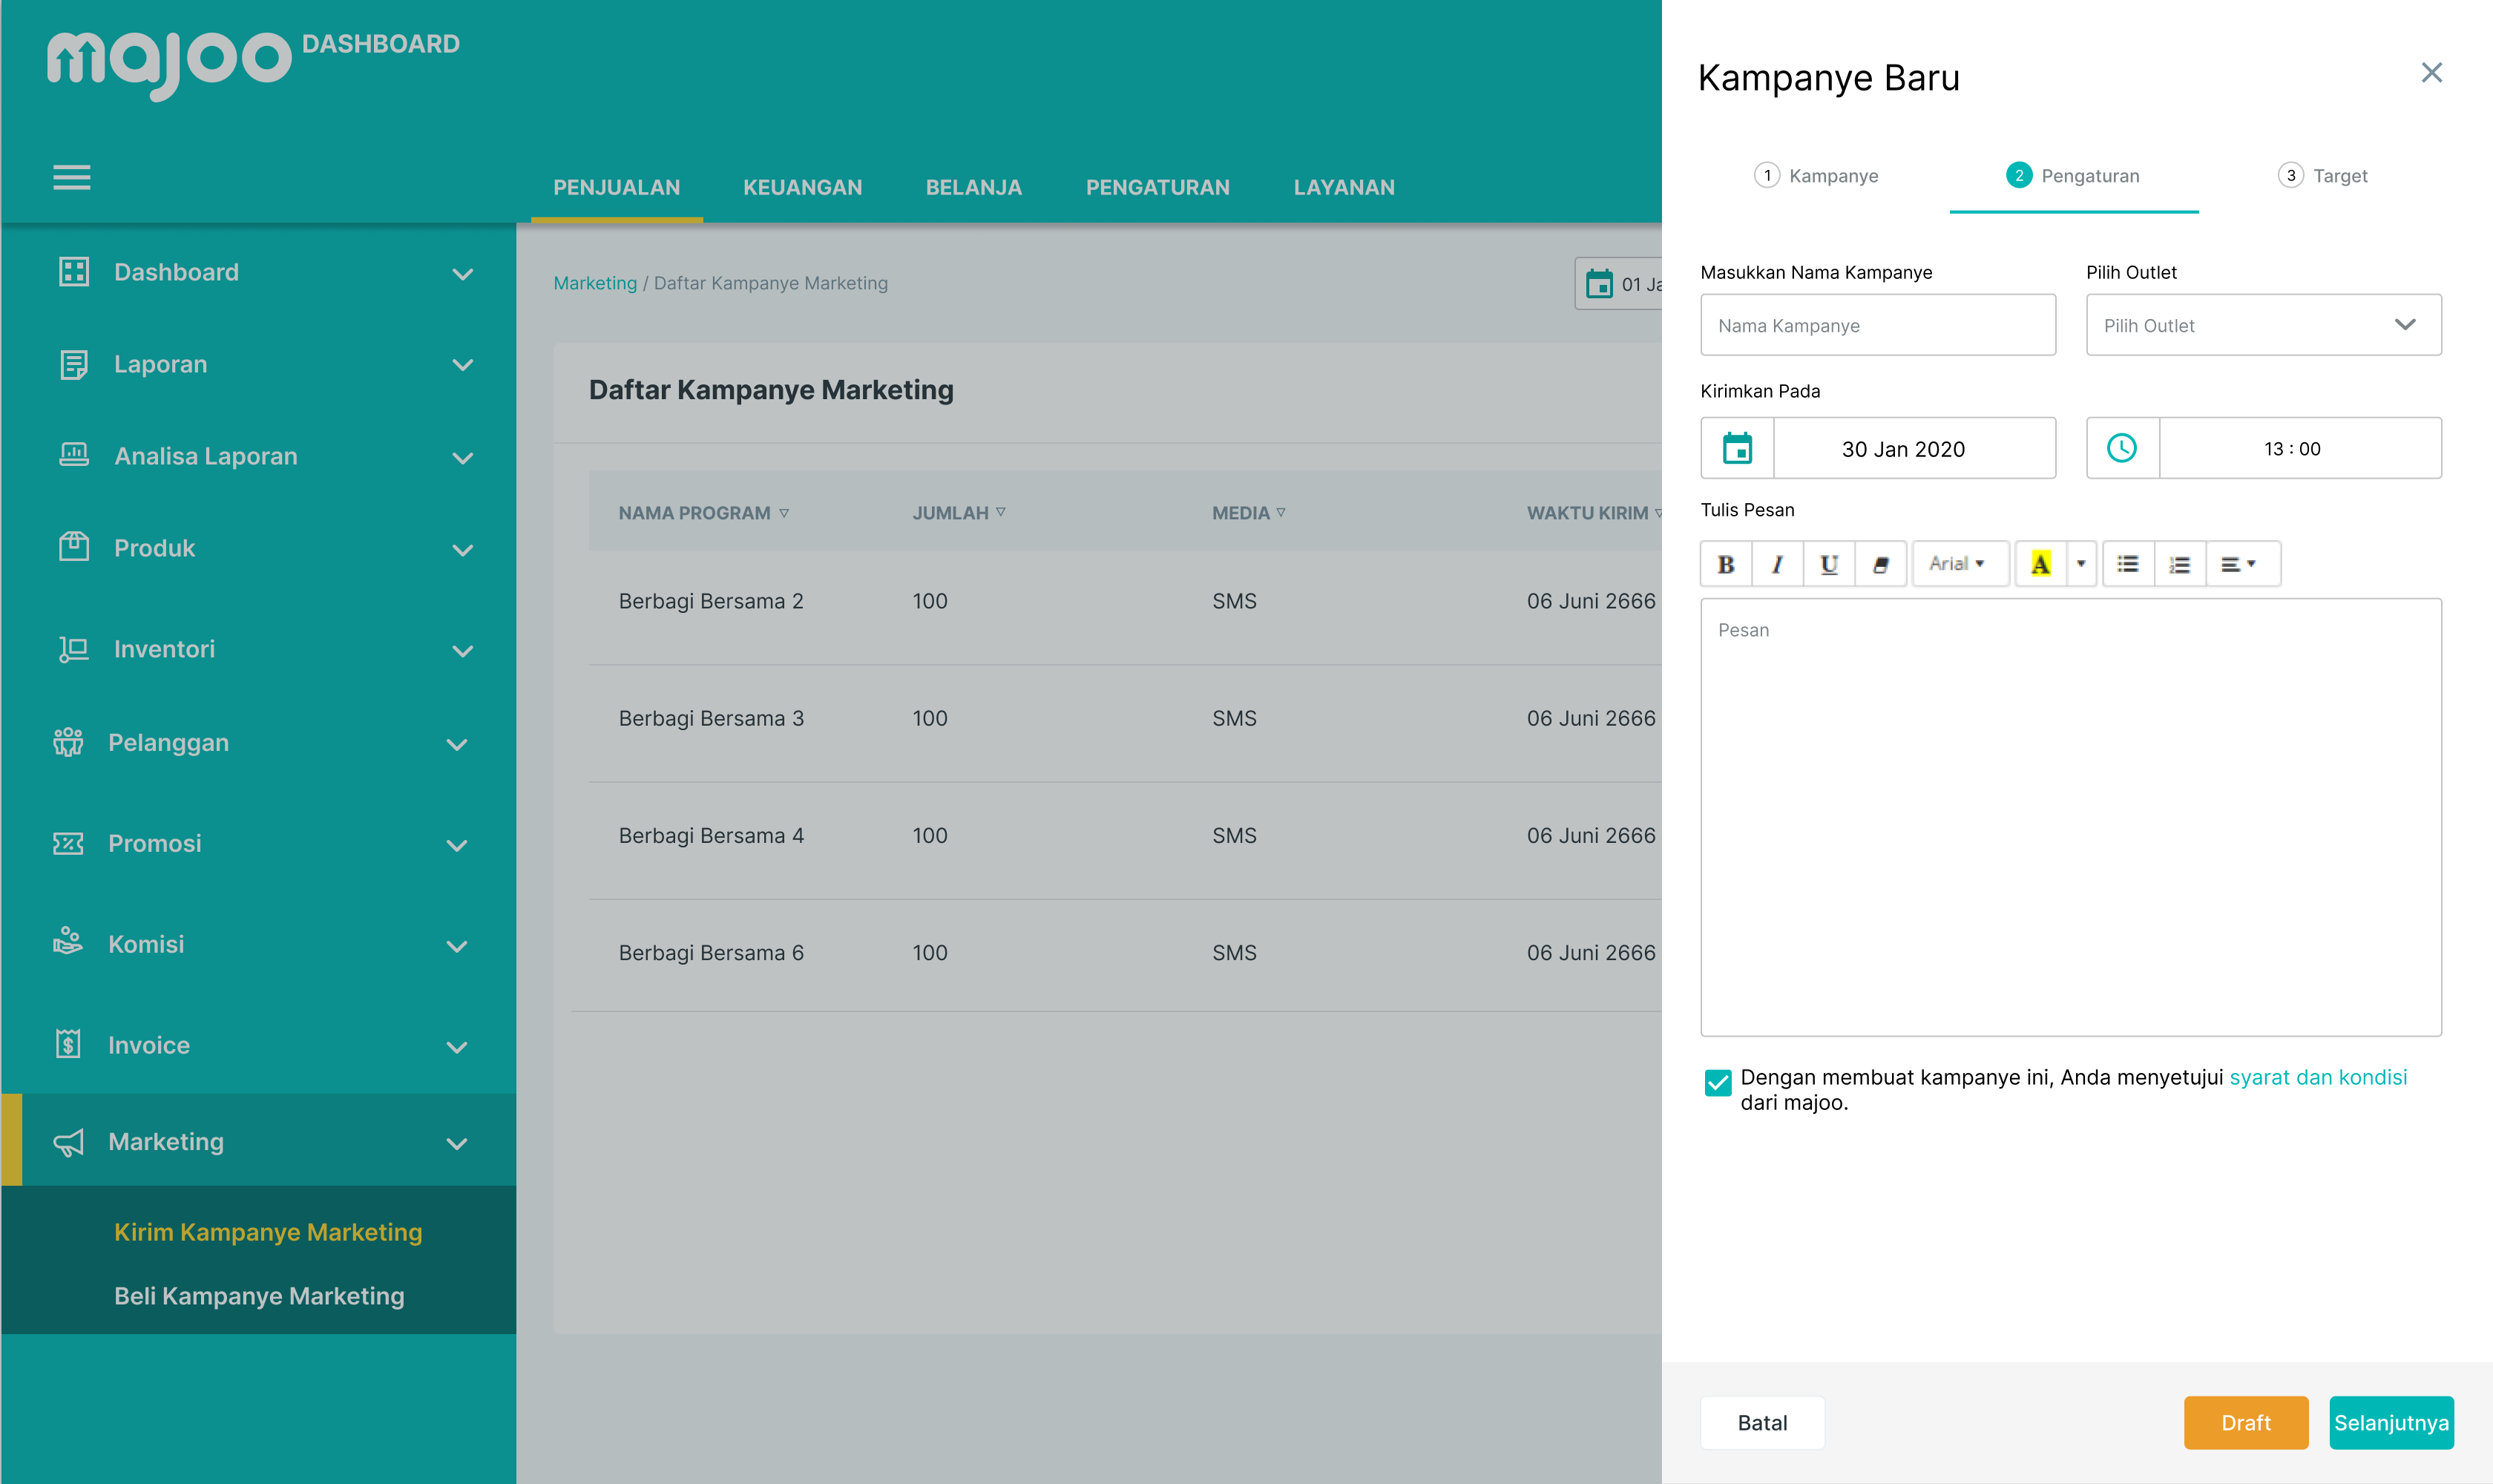Click calendar icon in date range filter
2493x1484 pixels.
point(1600,284)
